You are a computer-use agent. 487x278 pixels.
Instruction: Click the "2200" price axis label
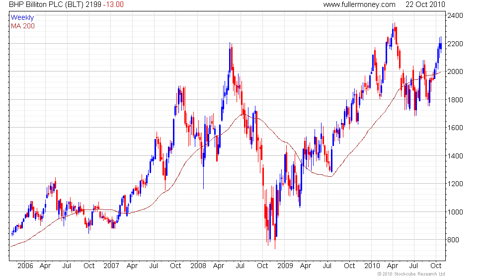click(455, 44)
